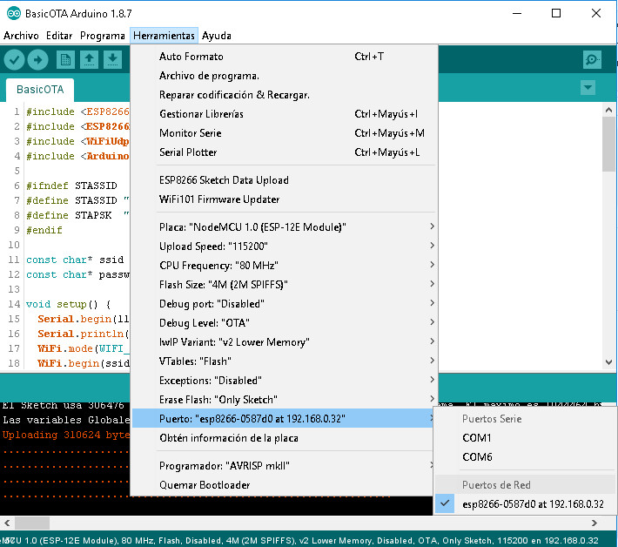This screenshot has width=618, height=547.
Task: Click the Upload arrow toolbar icon
Action: click(37, 60)
